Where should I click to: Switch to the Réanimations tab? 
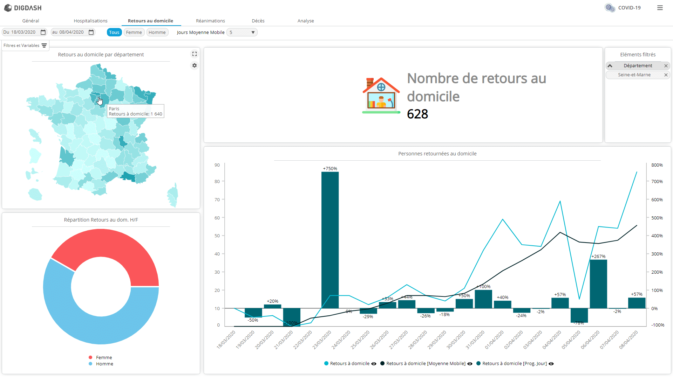210,21
